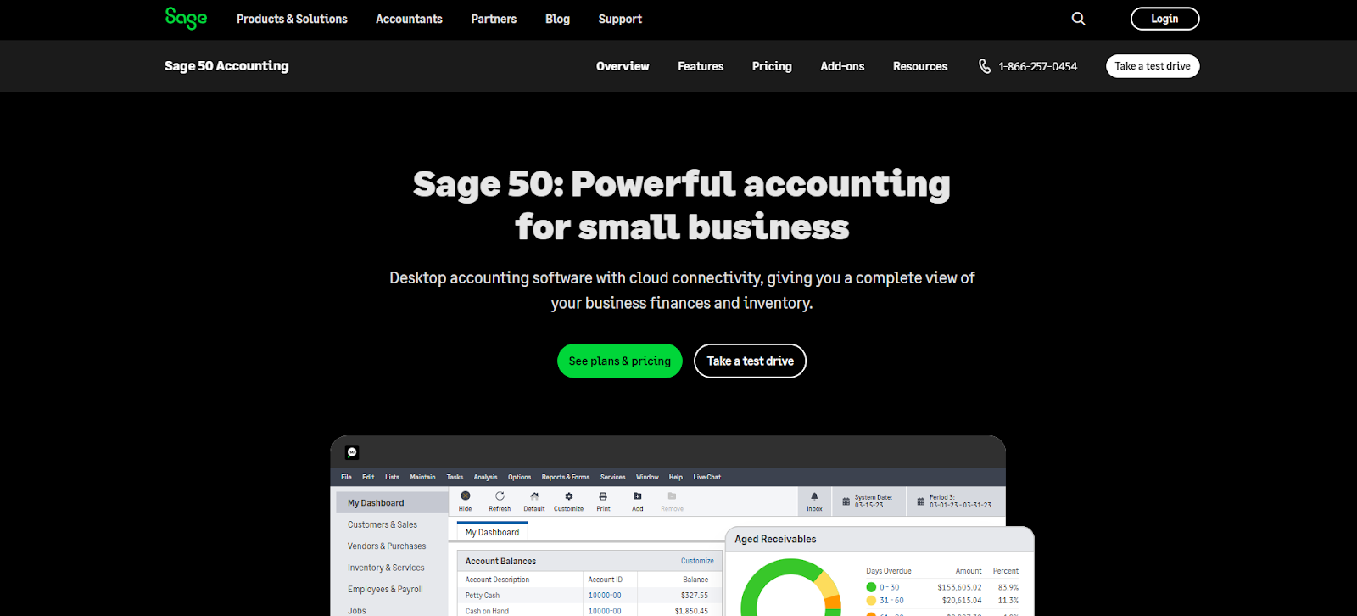Switch to the Pricing section
1357x616 pixels.
point(772,66)
